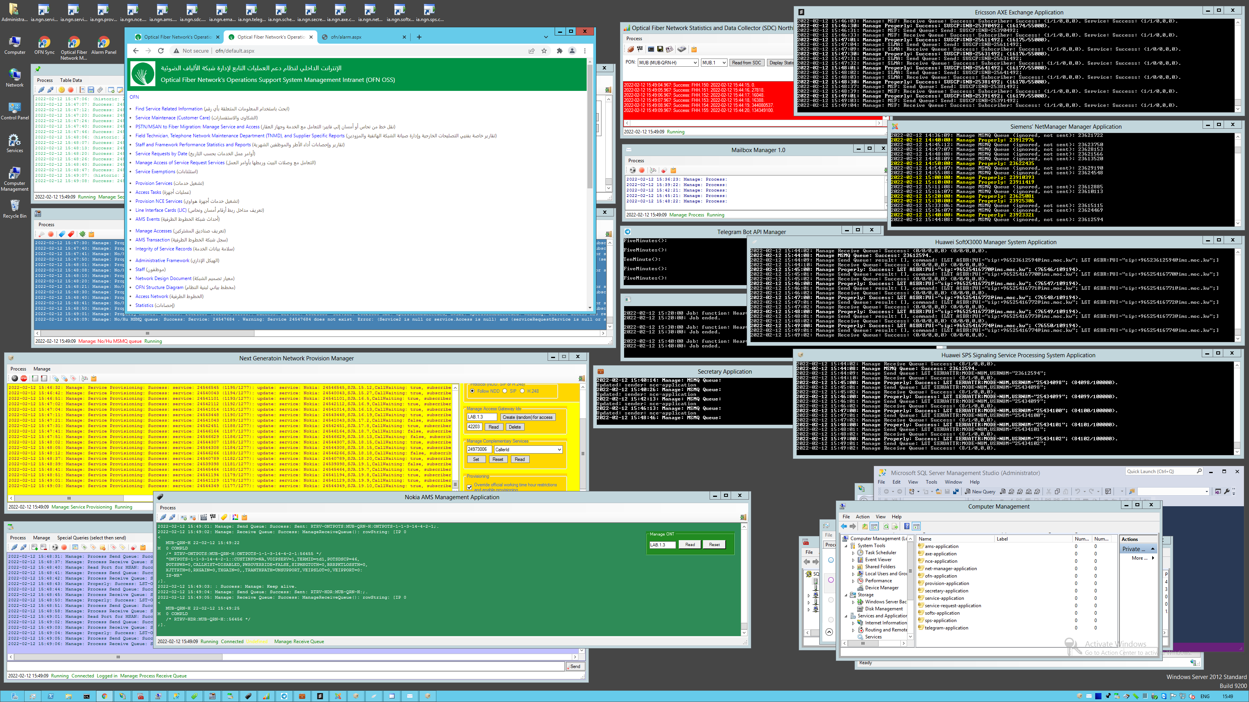Click Back arrow in Computer Management toolbar
This screenshot has width=1249, height=702.
pyautogui.click(x=844, y=526)
